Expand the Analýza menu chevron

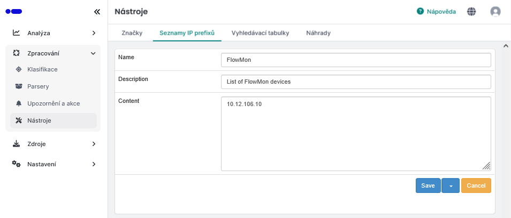94,33
